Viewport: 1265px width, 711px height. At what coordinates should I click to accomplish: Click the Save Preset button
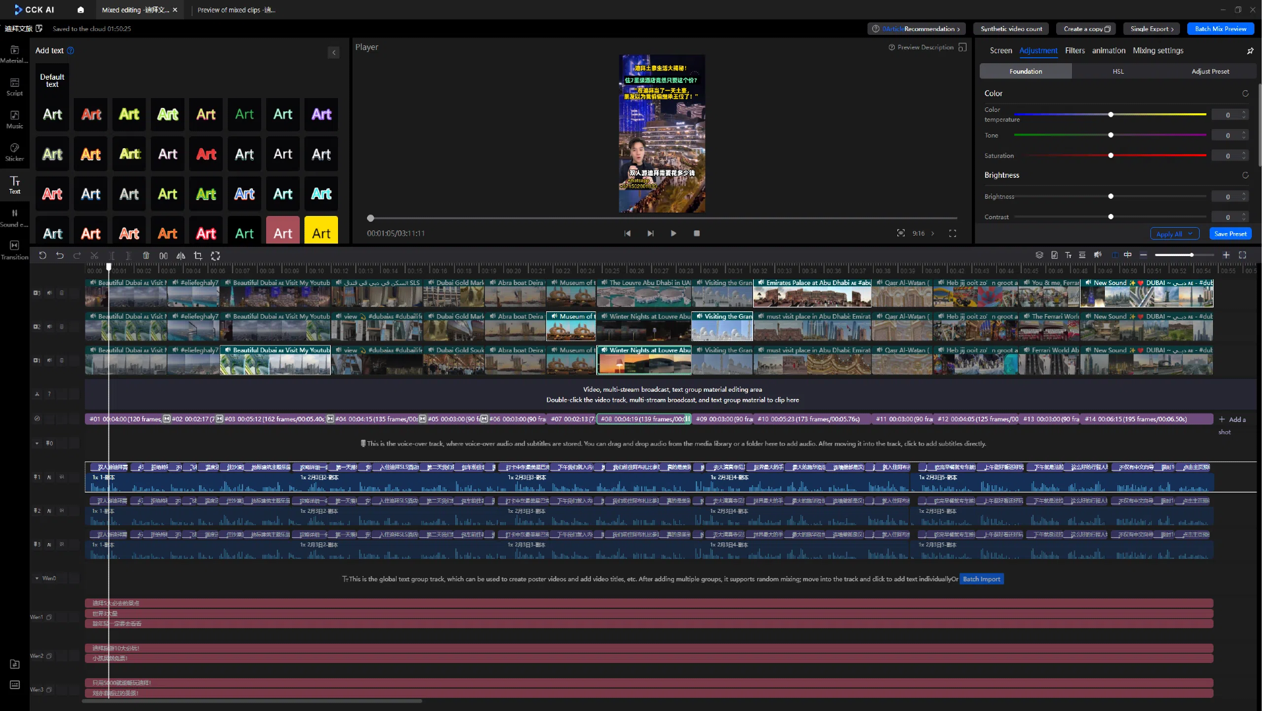coord(1230,234)
